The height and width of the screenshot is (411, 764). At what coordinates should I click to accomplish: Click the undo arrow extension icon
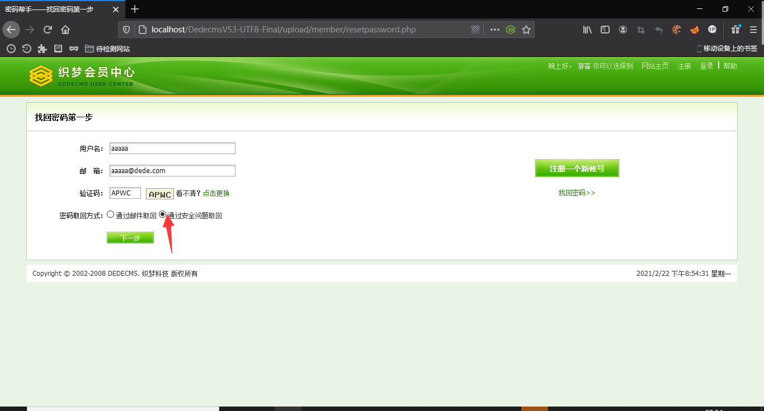pos(659,30)
